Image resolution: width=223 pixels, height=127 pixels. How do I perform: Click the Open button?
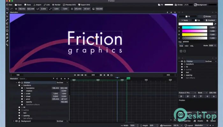pyautogui.click(x=18, y=5)
